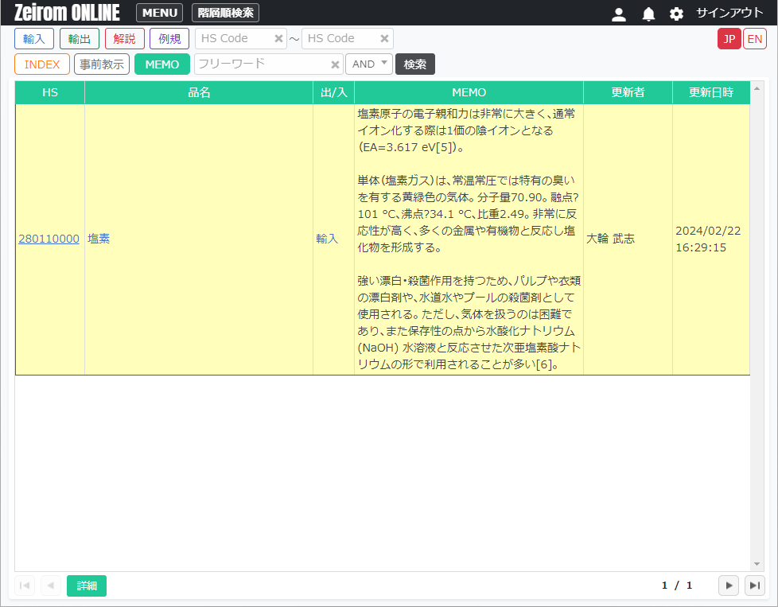Switch language to EN
This screenshot has height=607, width=778.
[x=754, y=38]
